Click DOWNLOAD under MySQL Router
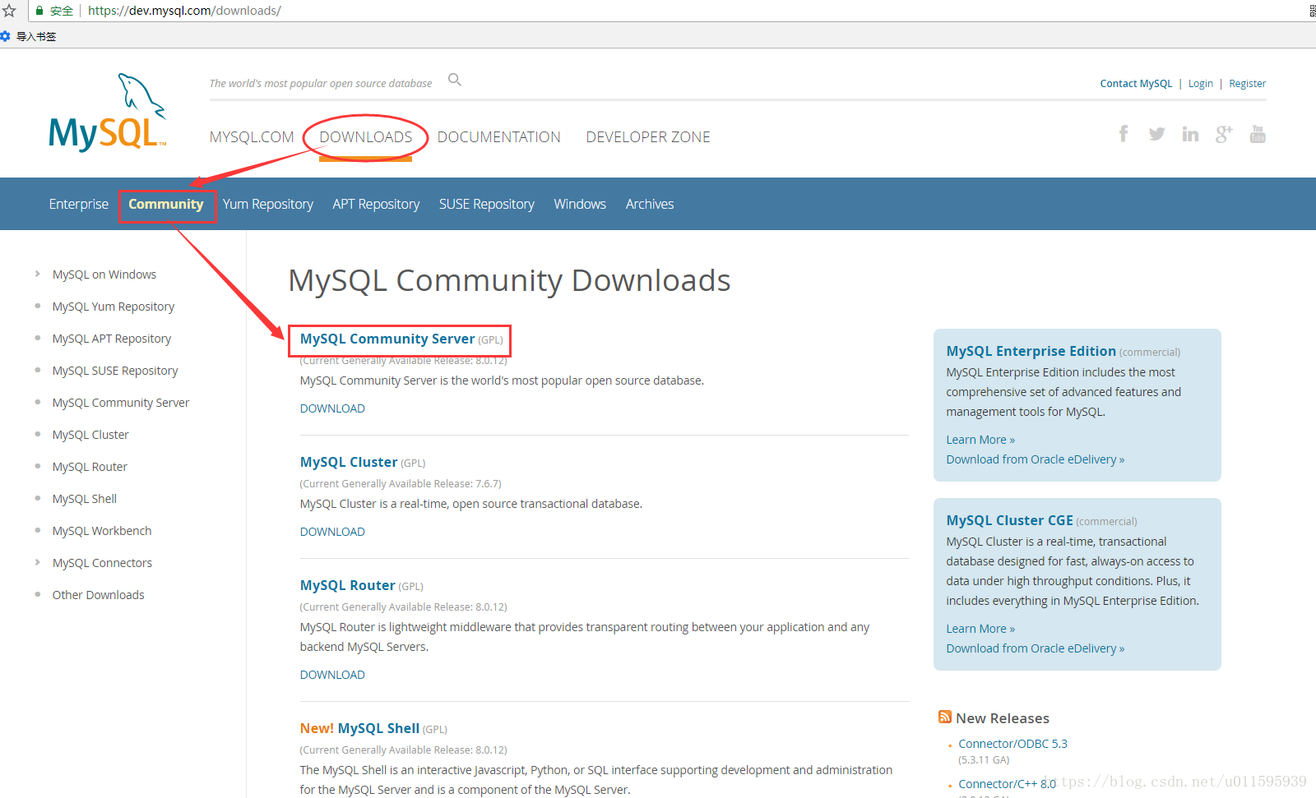 coord(332,675)
